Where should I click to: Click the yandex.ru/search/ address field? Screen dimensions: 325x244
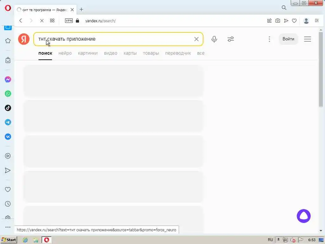coord(100,21)
